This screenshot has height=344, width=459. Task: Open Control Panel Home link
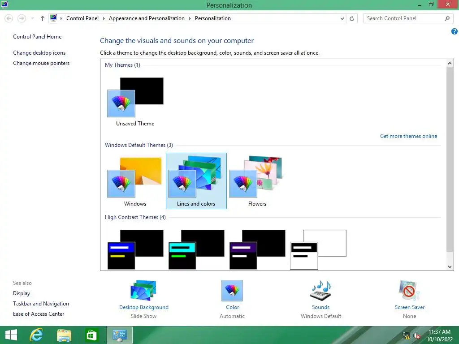tap(37, 37)
